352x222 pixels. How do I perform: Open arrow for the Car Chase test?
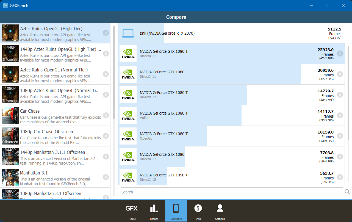coord(106,115)
